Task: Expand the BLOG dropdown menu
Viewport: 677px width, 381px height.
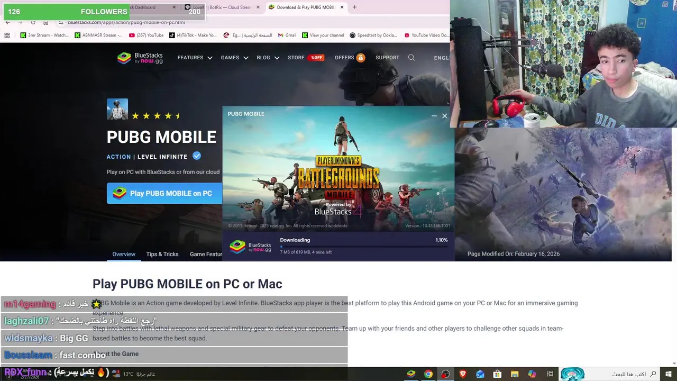Action: point(268,58)
